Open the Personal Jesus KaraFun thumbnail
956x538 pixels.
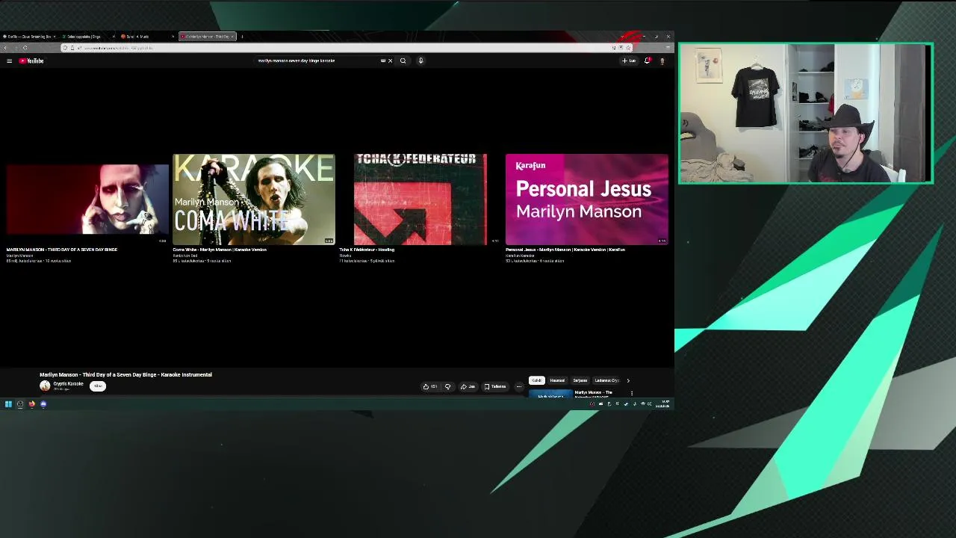click(587, 200)
